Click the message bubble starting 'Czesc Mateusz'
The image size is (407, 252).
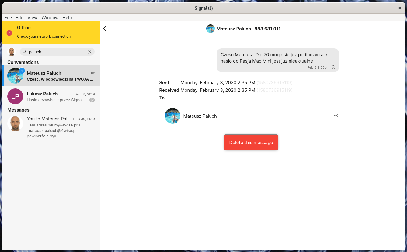pyautogui.click(x=278, y=60)
